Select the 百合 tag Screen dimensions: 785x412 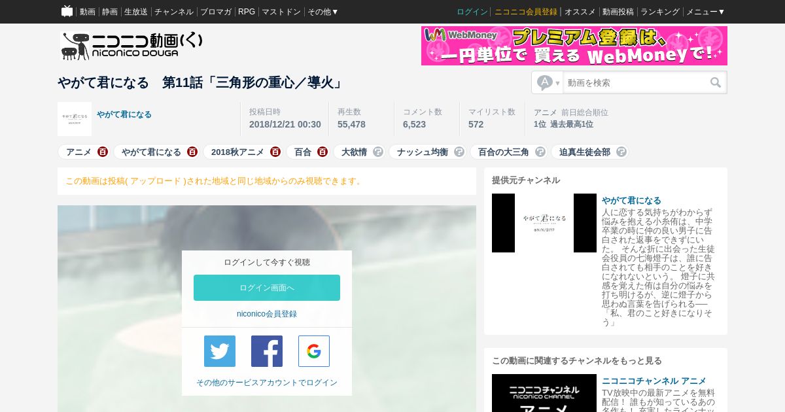(x=303, y=152)
